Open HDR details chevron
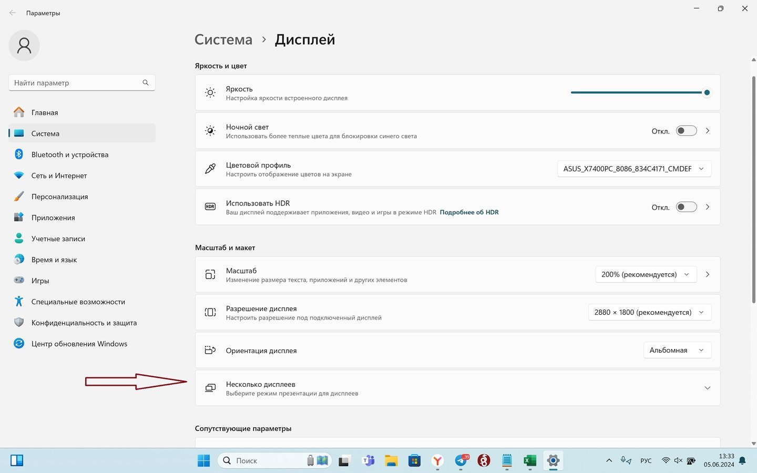Image resolution: width=757 pixels, height=473 pixels. pyautogui.click(x=708, y=207)
